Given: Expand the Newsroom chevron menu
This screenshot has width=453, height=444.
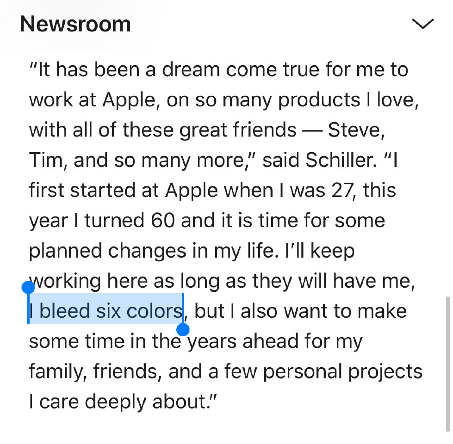Looking at the screenshot, I should pyautogui.click(x=423, y=24).
